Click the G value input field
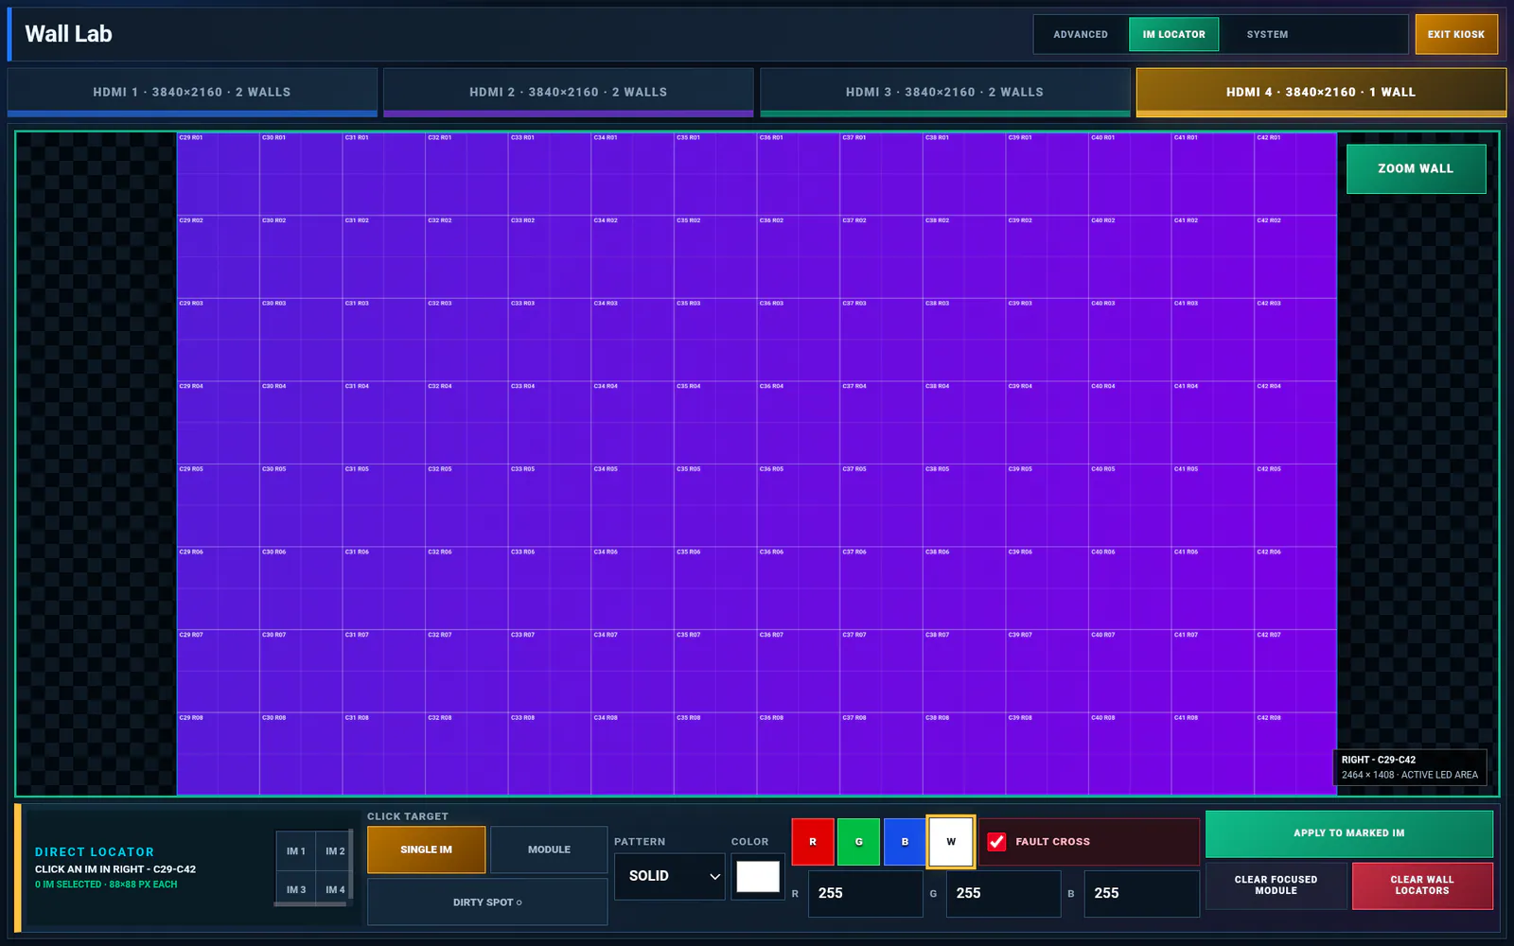Screen dimensions: 1514x946 pos(1003,893)
